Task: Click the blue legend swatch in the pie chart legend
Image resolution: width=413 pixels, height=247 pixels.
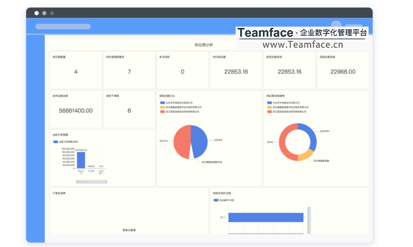Action: (163, 103)
